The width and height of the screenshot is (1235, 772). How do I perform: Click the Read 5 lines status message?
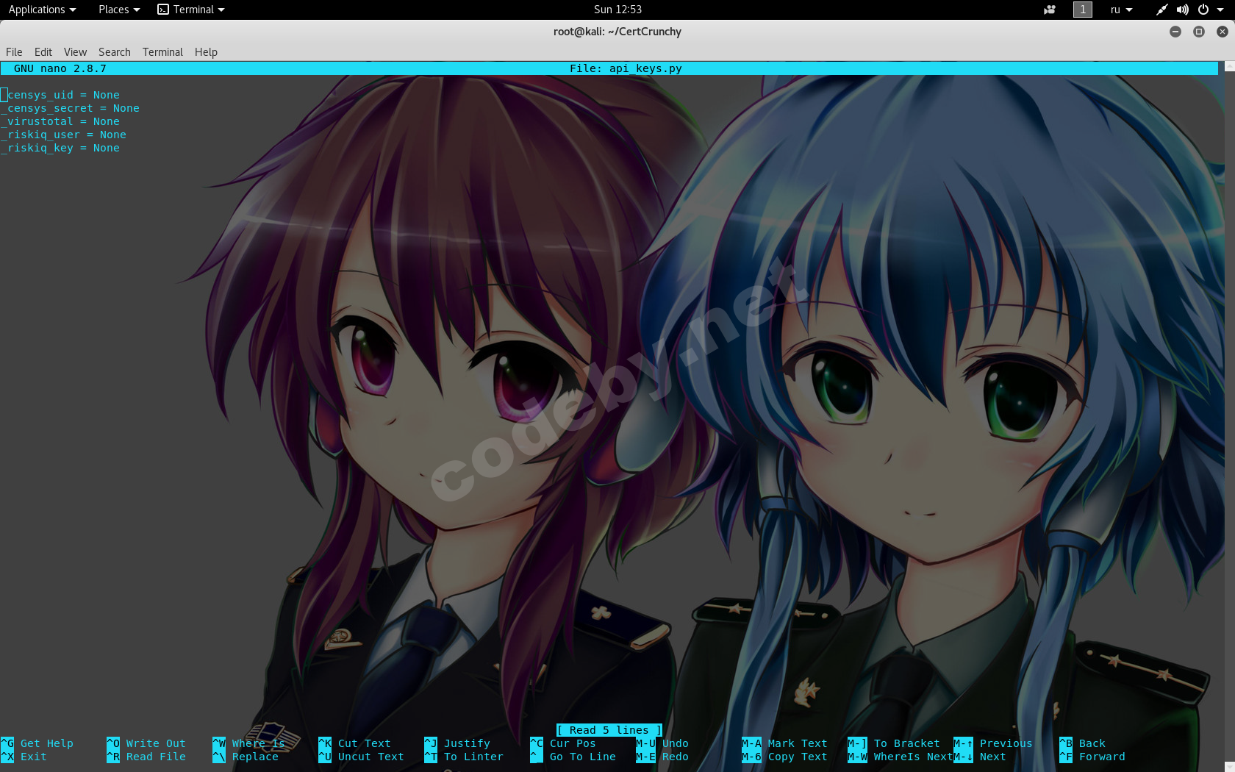point(609,730)
